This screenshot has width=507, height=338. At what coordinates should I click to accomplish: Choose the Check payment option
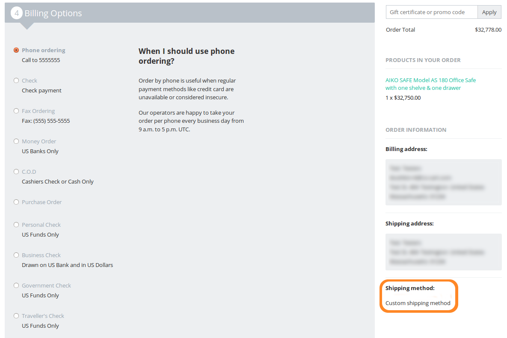(16, 80)
